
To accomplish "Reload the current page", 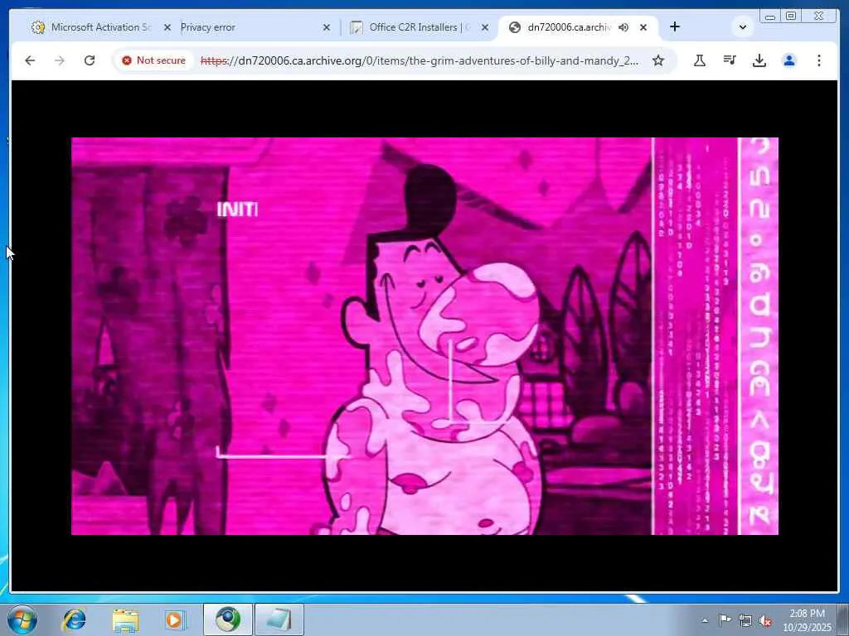I will click(90, 60).
